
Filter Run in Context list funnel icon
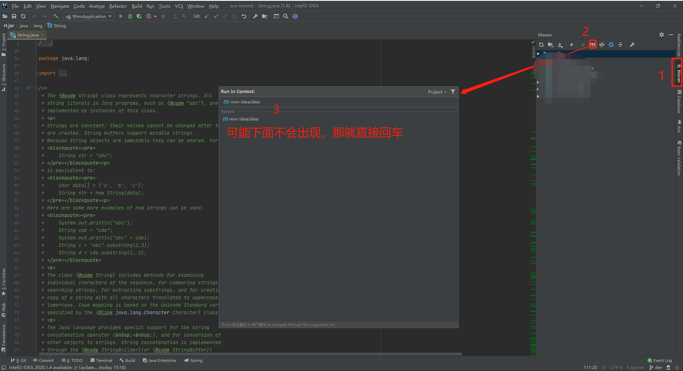click(x=453, y=92)
